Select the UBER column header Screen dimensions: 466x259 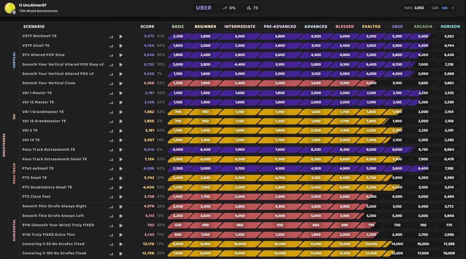pyautogui.click(x=397, y=27)
